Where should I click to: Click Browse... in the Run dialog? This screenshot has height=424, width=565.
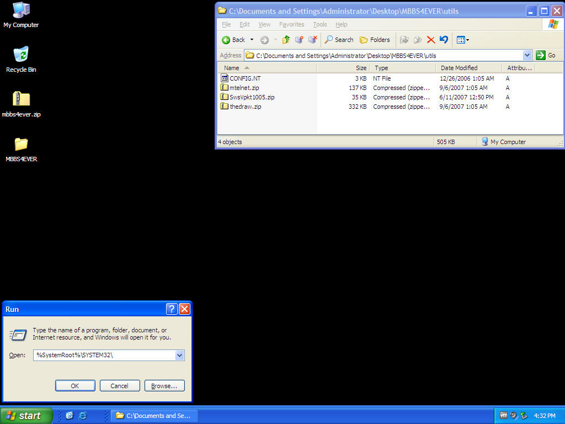pyautogui.click(x=164, y=386)
